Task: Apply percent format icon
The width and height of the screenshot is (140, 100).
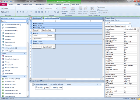Action: click(x=48, y=12)
